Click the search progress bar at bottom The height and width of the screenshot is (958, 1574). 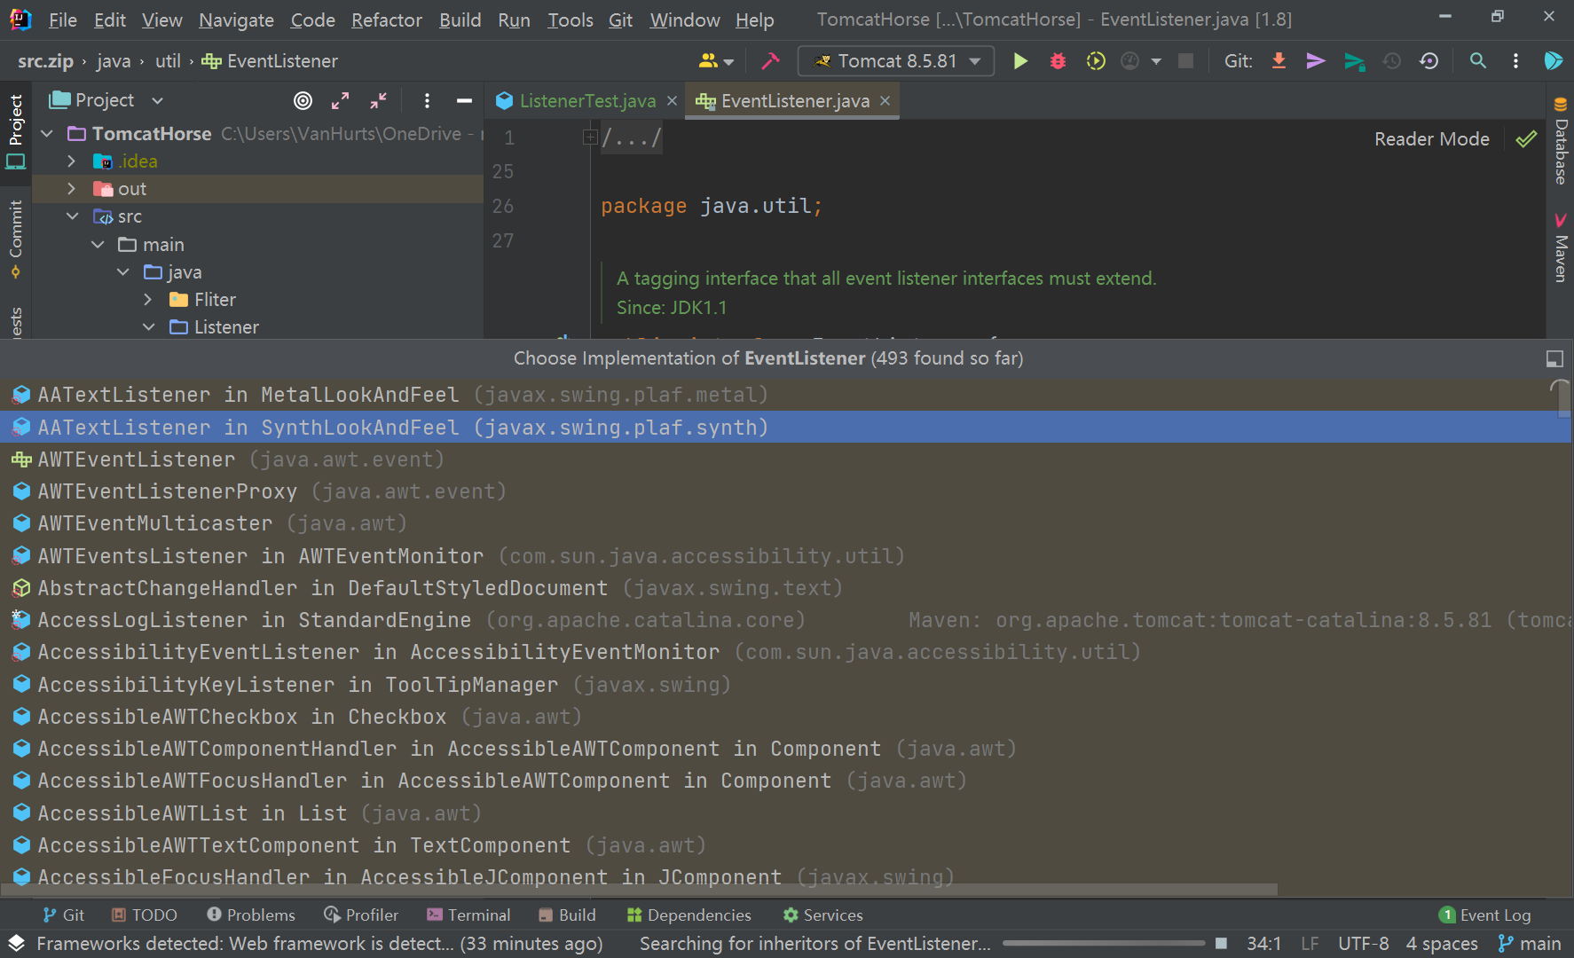(1103, 944)
